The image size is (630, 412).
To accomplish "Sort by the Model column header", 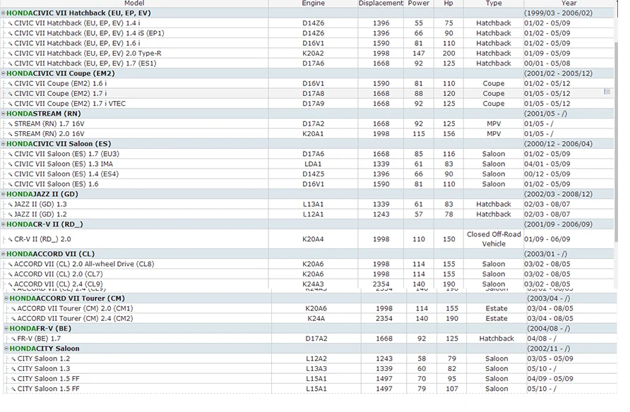I will click(x=134, y=4).
